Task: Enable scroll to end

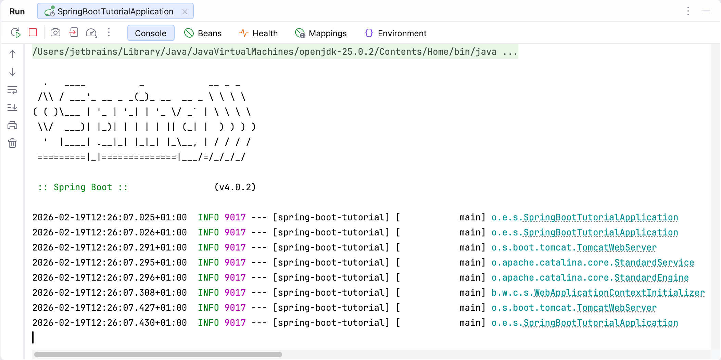Action: point(12,108)
